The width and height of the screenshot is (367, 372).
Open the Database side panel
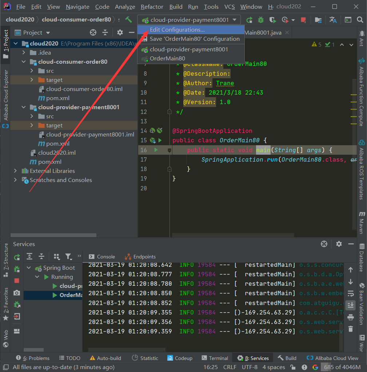(x=362, y=257)
